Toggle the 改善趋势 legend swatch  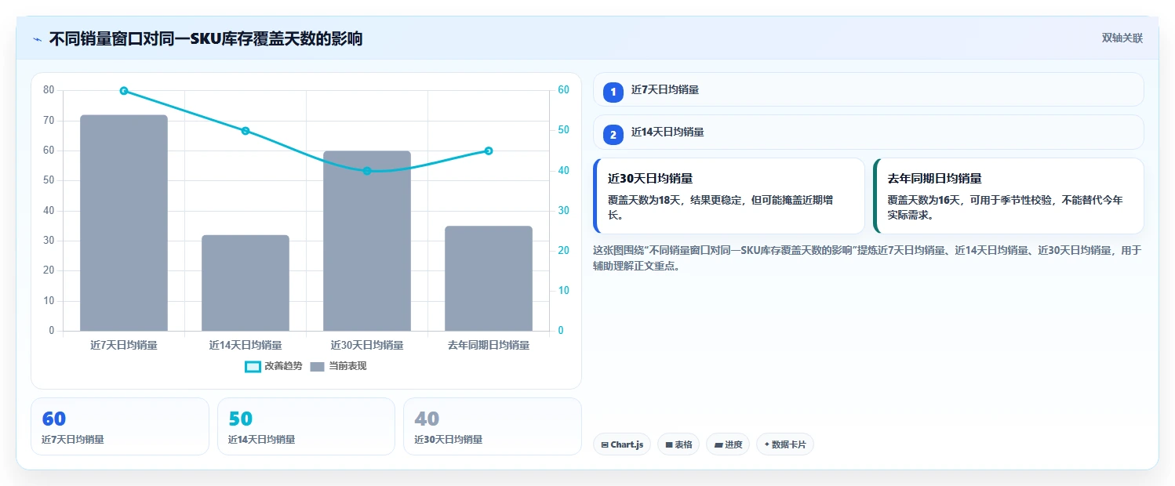(253, 366)
